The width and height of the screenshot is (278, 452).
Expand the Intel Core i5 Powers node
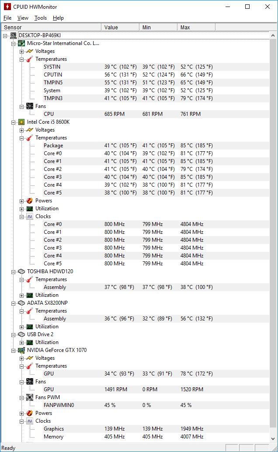[x=21, y=201]
